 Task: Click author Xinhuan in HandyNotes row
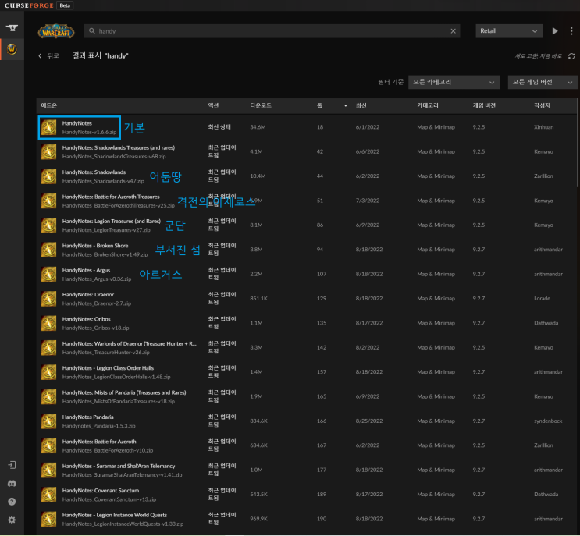point(544,127)
